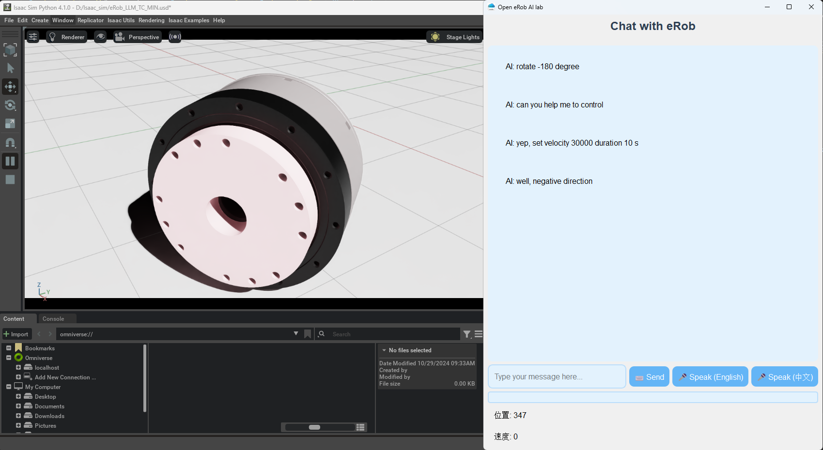Open the Isaac Examples menu
This screenshot has width=823, height=450.
coord(188,20)
